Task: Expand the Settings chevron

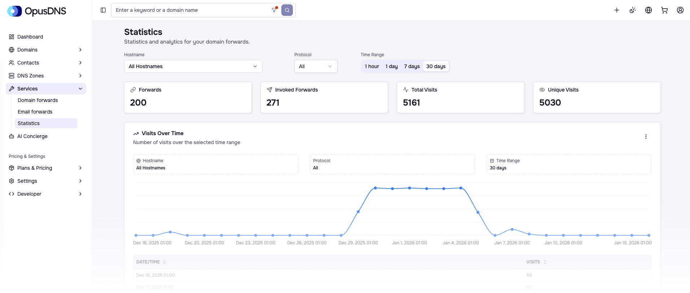Action: point(80,181)
